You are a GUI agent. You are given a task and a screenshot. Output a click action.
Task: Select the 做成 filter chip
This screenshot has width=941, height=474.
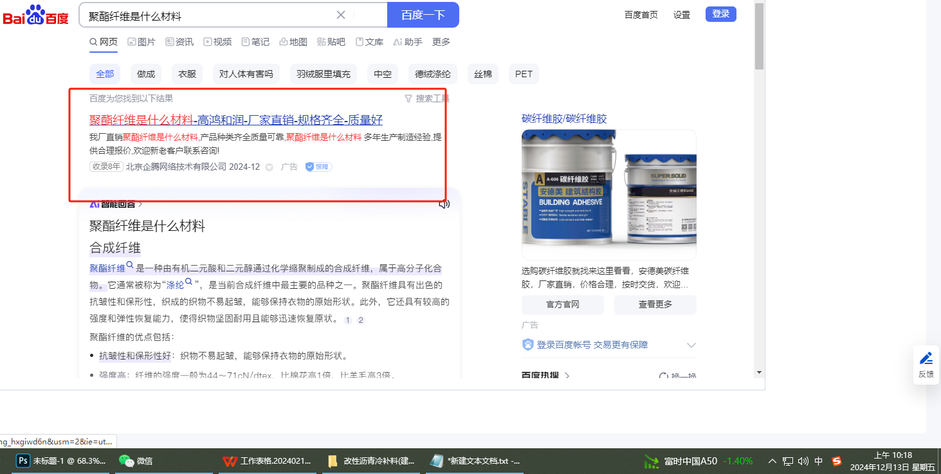tap(146, 74)
